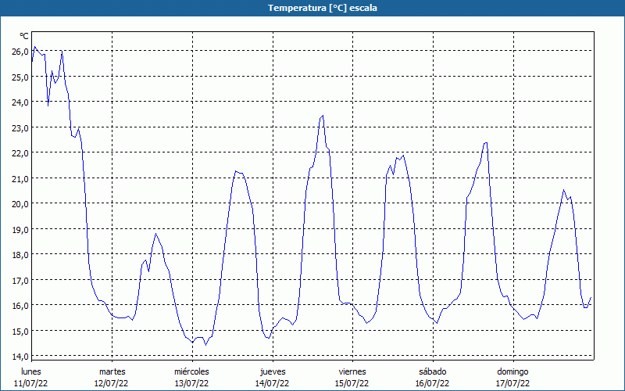Screen dimensions: 625x391
Task: Select the 23,0 y-axis label
Action: coord(20,127)
